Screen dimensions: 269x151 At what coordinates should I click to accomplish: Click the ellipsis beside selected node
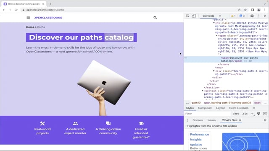point(186,58)
